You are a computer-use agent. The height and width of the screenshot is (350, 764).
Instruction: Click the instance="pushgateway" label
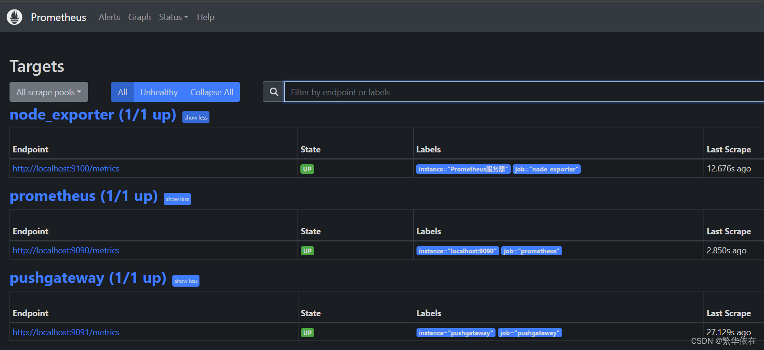pos(456,333)
